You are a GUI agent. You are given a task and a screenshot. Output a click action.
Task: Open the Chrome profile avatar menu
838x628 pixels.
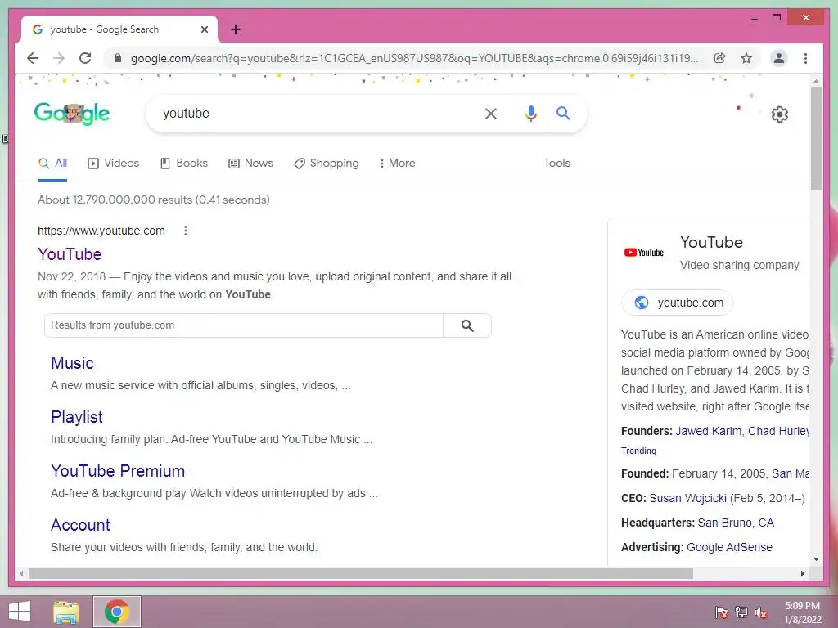click(x=779, y=58)
